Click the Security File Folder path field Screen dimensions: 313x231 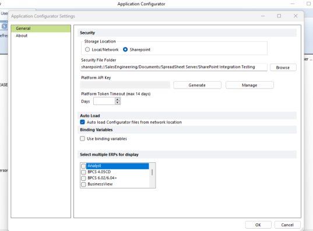174,67
